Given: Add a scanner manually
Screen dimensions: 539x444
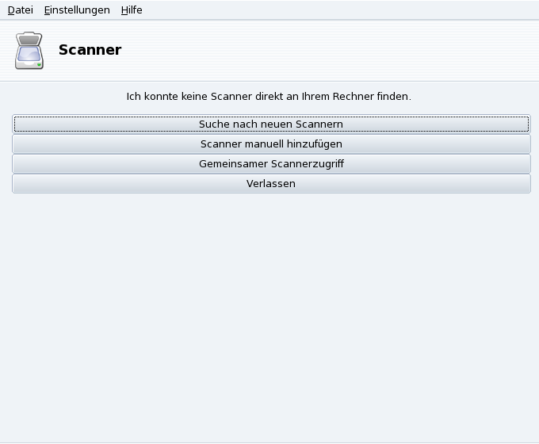Looking at the screenshot, I should coord(271,144).
